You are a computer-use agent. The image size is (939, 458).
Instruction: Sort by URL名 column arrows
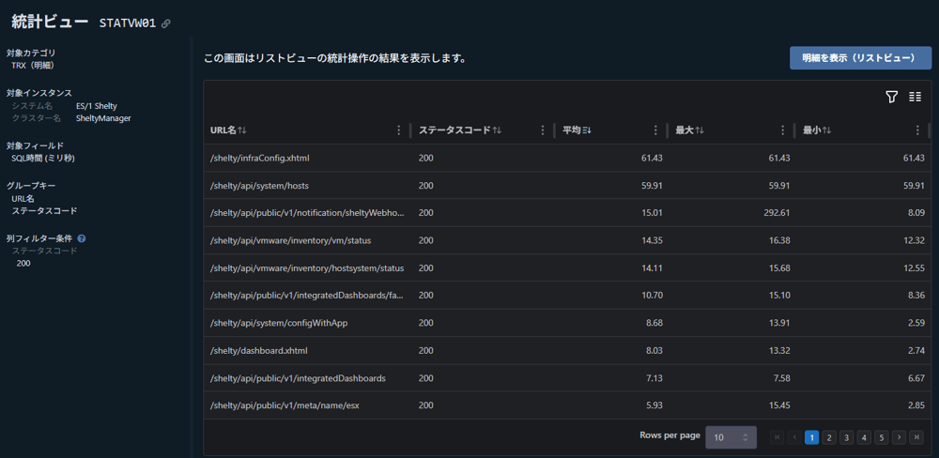[242, 130]
